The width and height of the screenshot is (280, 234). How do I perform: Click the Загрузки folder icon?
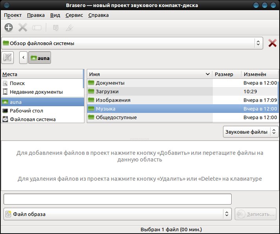point(91,91)
